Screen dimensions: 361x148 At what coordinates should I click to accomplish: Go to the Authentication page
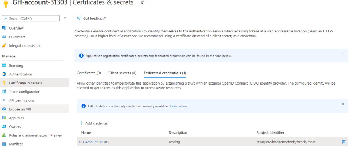coord(20,74)
